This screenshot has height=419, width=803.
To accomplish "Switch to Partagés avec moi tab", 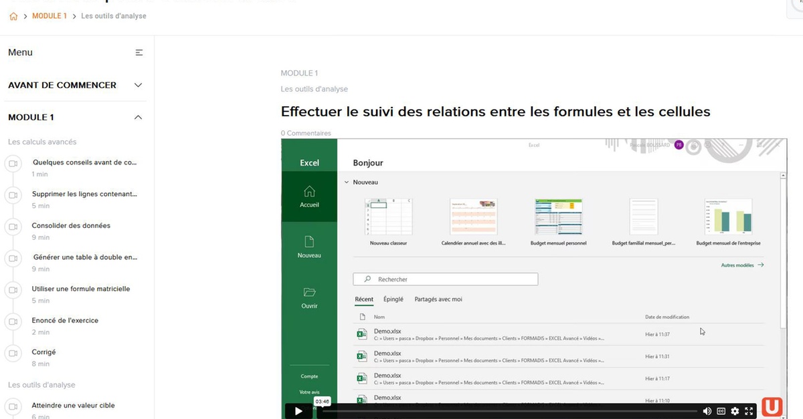I will pos(438,299).
